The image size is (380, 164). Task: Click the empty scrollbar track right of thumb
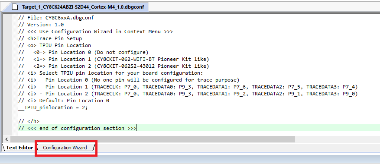(x=337, y=139)
